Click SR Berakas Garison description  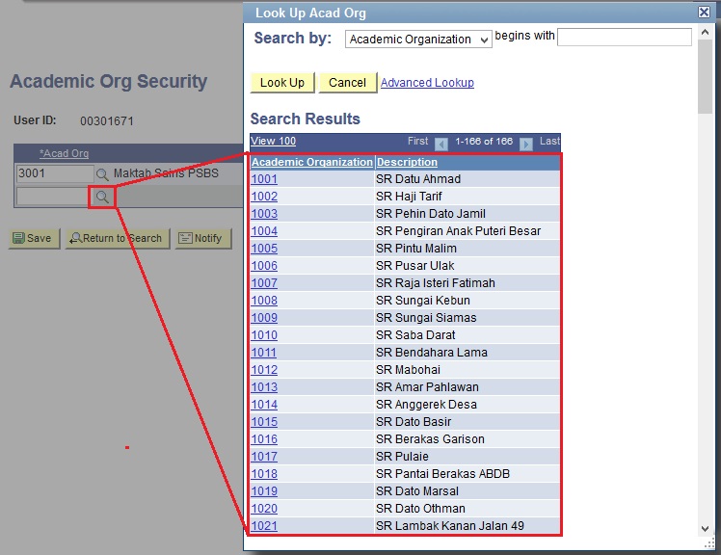pyautogui.click(x=431, y=439)
